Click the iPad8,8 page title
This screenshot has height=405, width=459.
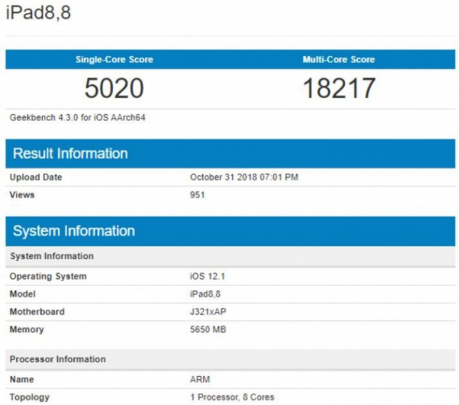[x=38, y=13]
